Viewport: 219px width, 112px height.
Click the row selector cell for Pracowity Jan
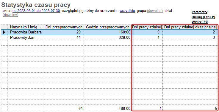4,37
